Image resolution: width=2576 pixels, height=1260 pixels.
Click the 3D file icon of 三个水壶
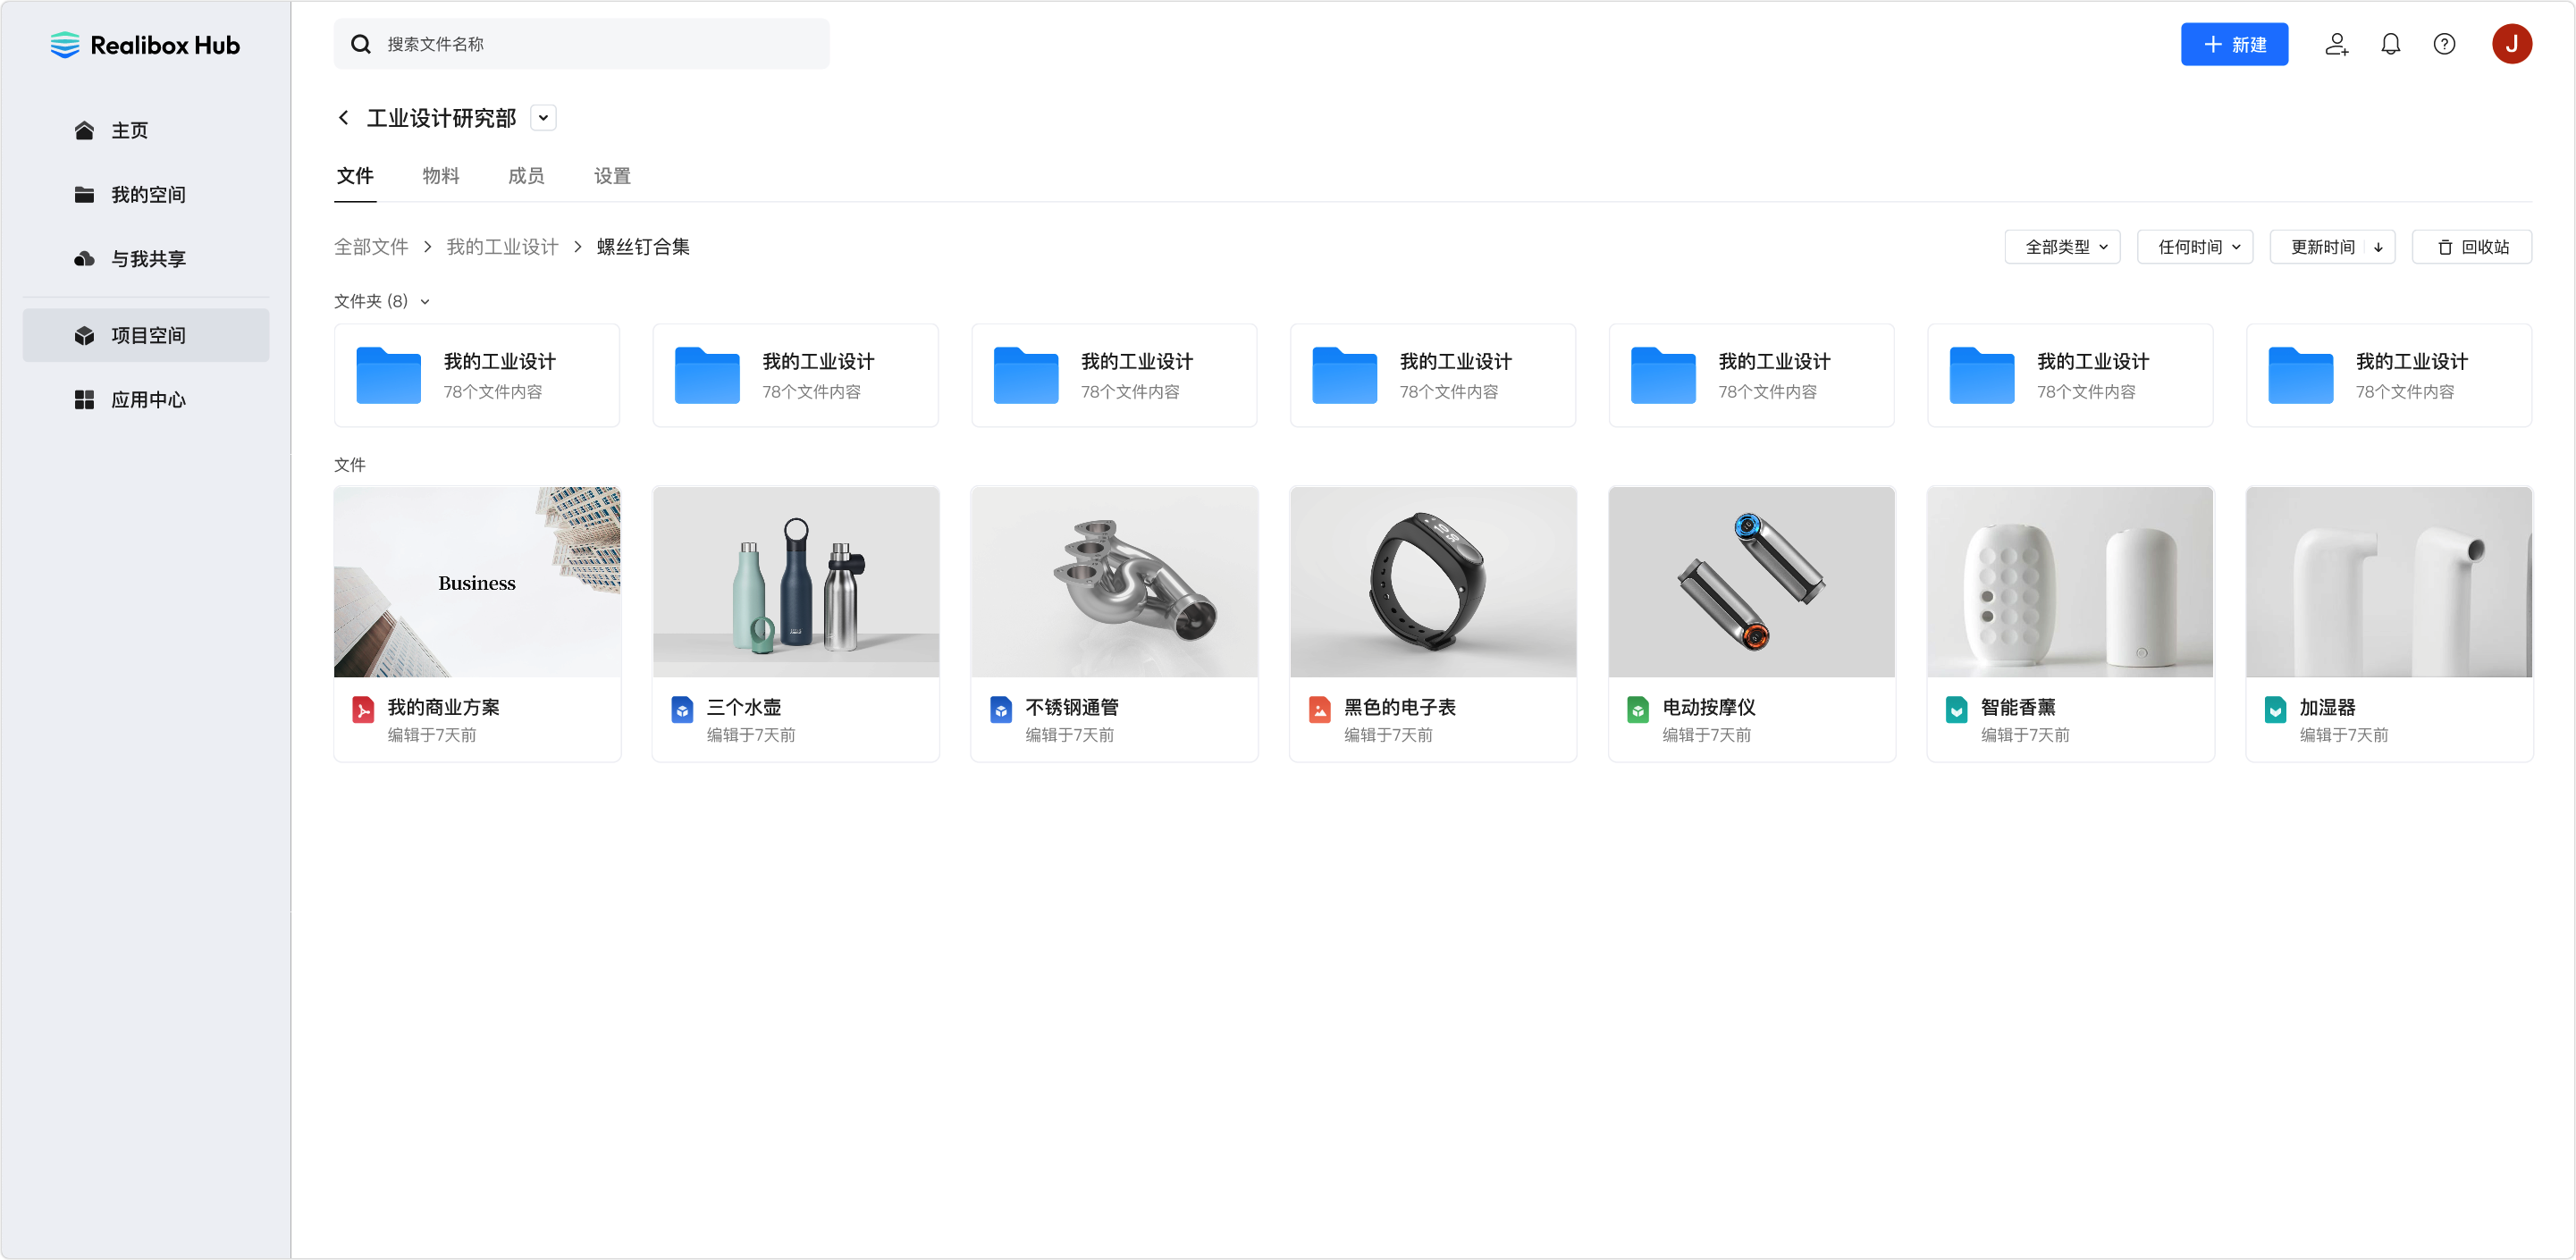(682, 710)
